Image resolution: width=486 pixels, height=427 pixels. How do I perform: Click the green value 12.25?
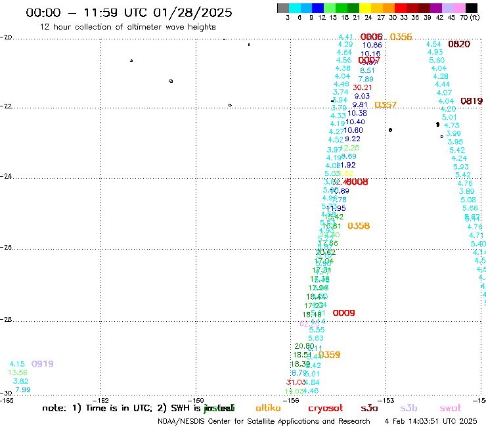(349, 148)
